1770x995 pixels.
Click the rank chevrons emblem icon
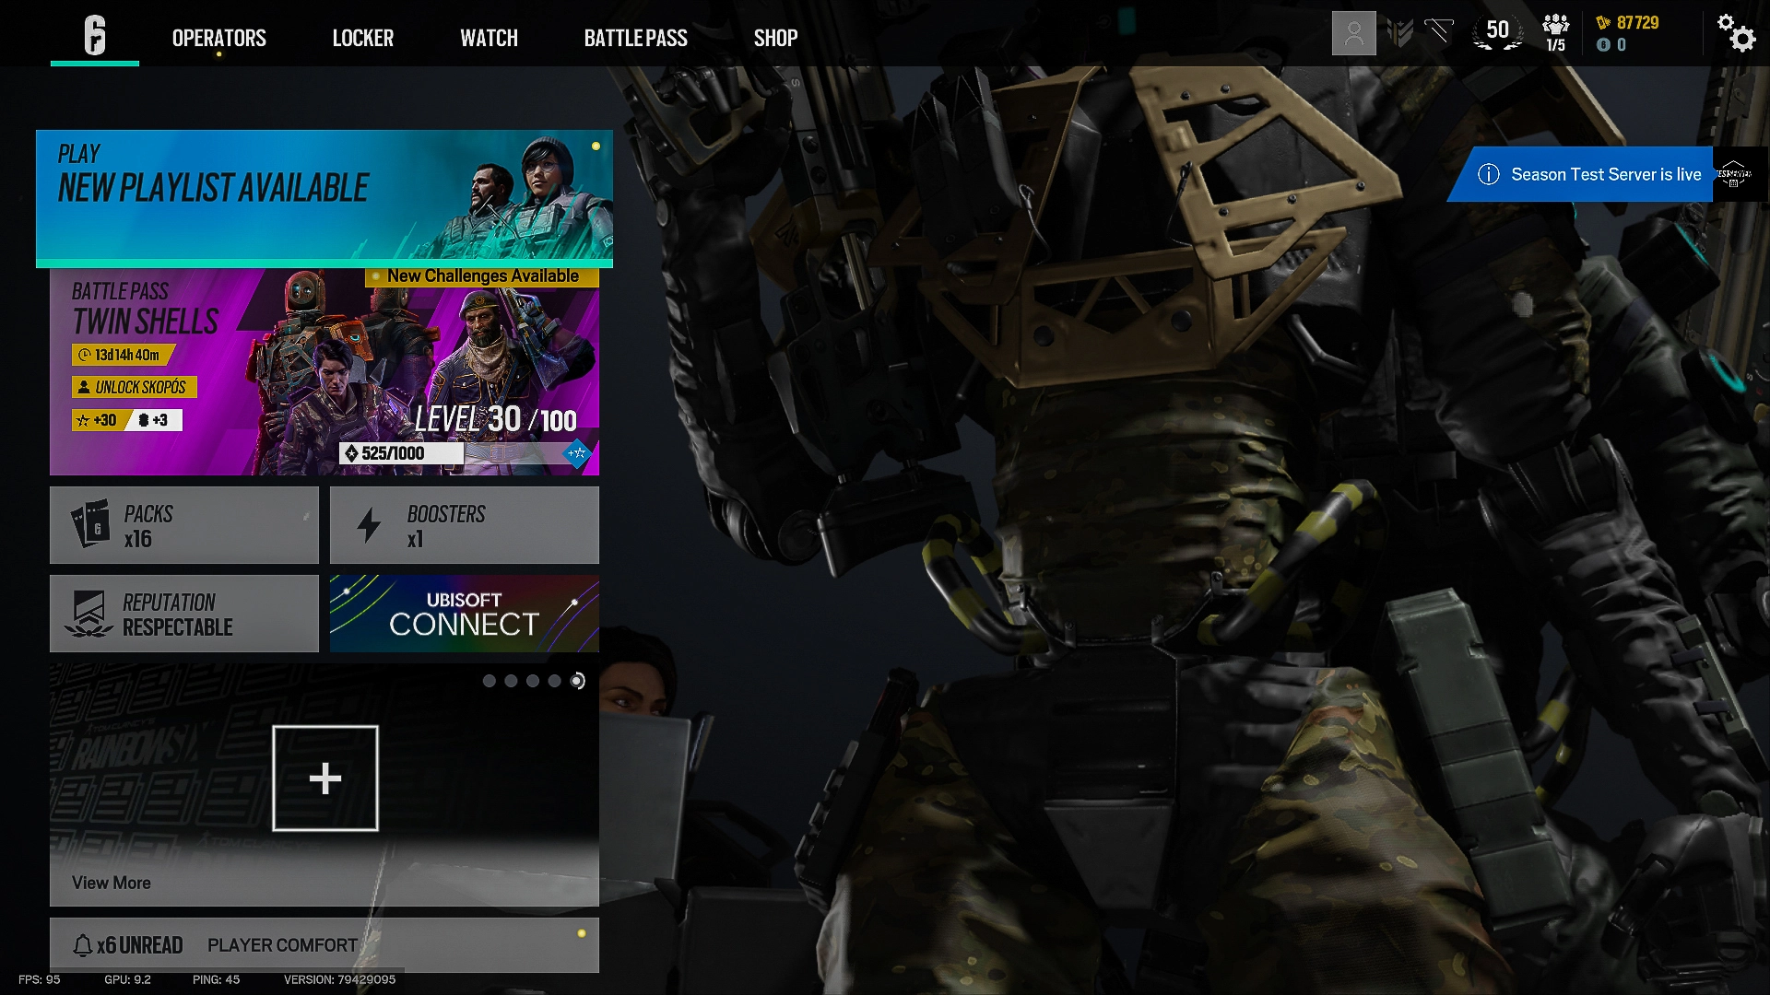tap(1399, 34)
